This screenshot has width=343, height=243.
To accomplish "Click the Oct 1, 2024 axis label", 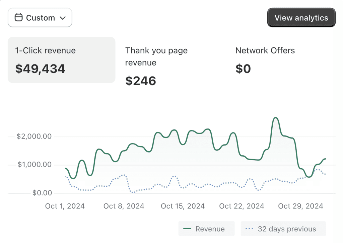I will (x=65, y=206).
